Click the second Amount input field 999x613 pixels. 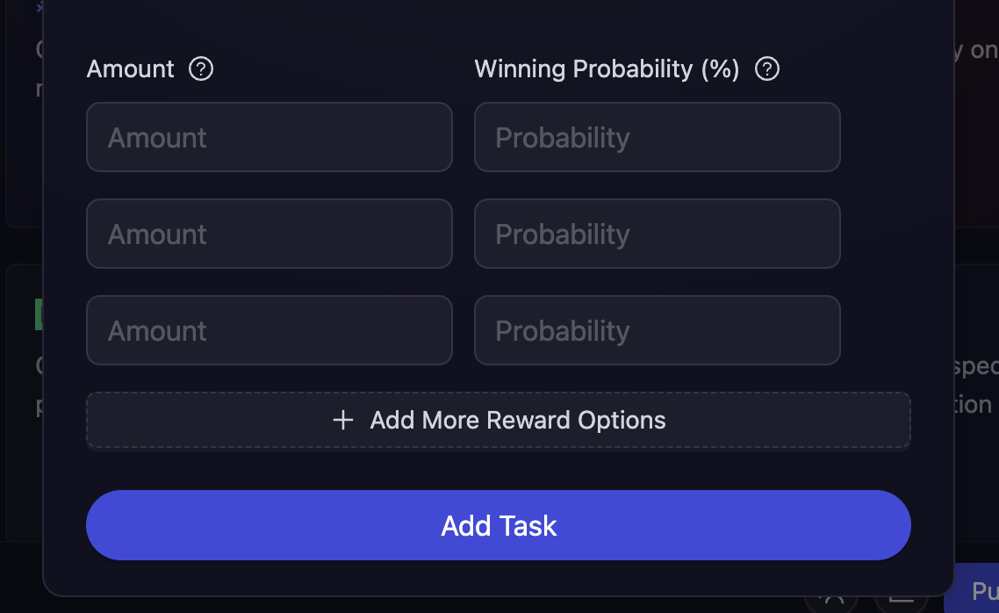(269, 234)
